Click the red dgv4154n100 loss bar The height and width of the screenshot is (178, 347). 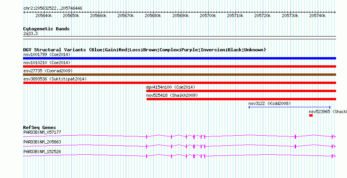pyautogui.click(x=241, y=91)
